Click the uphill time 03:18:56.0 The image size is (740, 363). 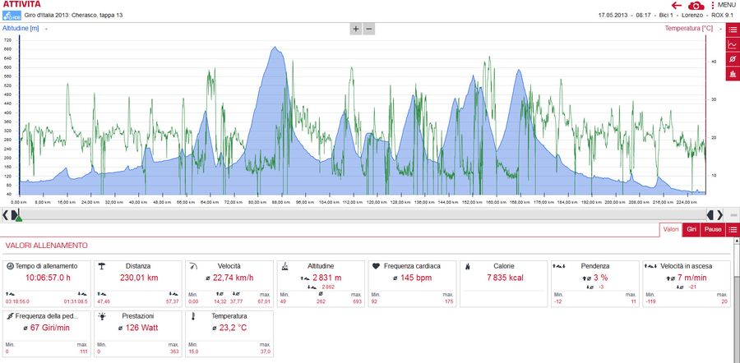pyautogui.click(x=17, y=301)
